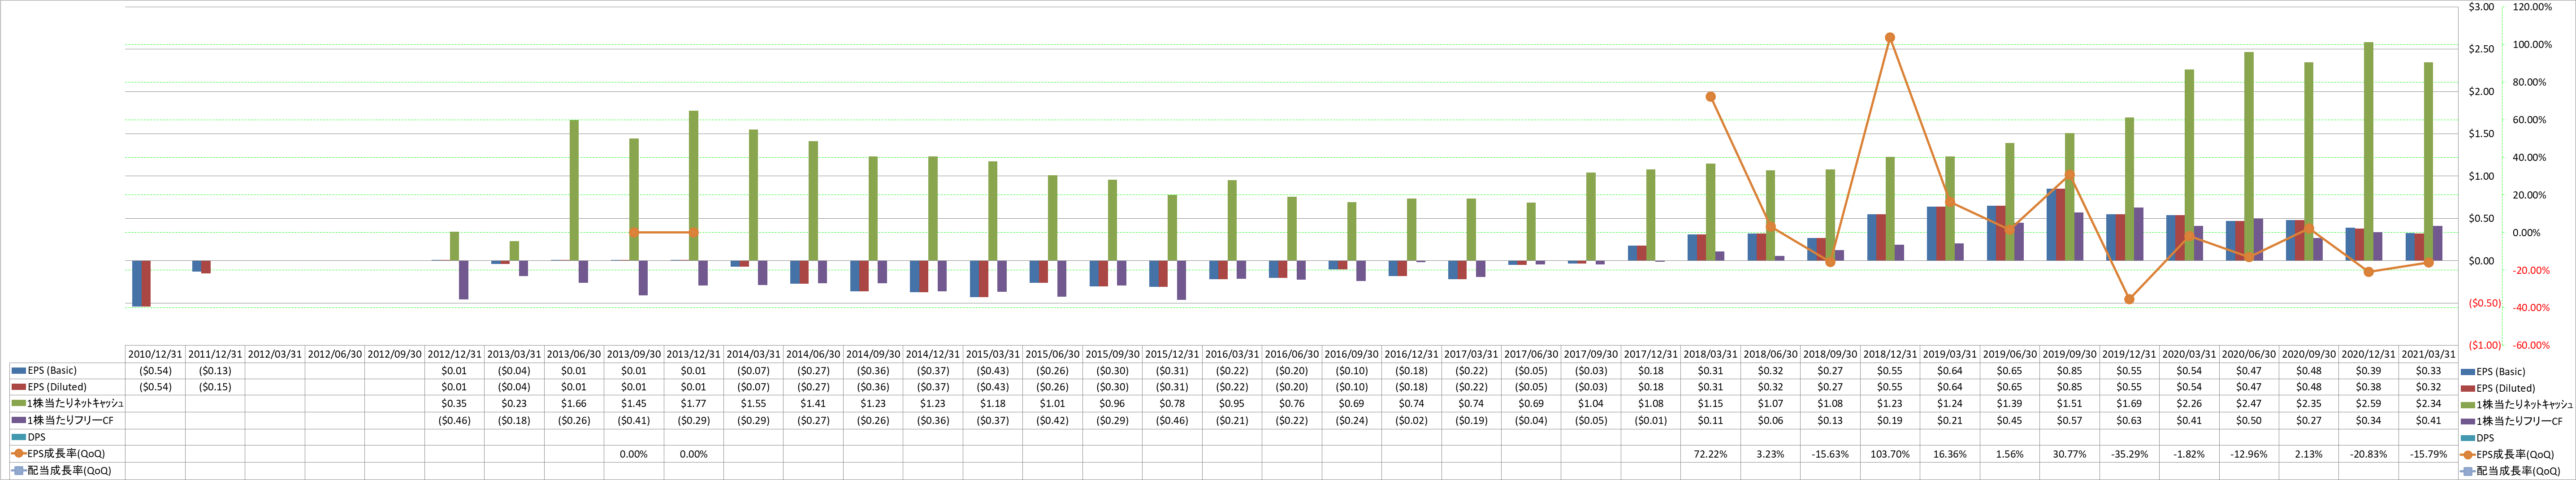The height and width of the screenshot is (480, 2576).
Task: Click the $1.50 primary axis label
Action: pos(2481,134)
